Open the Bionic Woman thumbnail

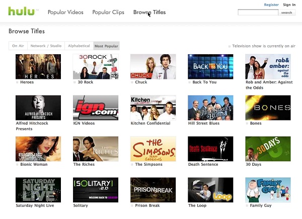(38, 149)
